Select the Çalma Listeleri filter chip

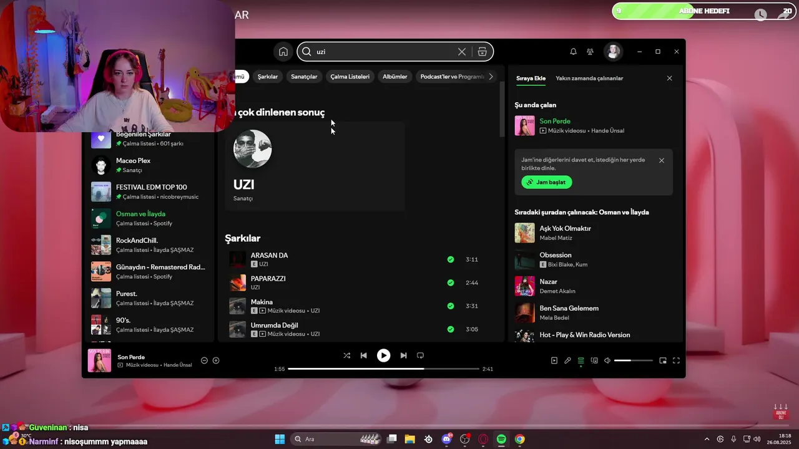[x=350, y=77]
